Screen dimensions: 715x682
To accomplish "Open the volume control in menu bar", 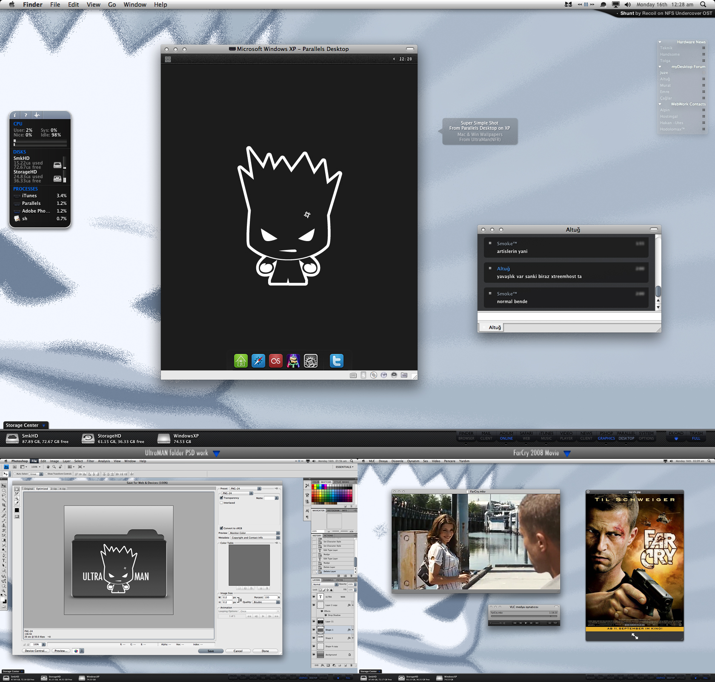I will [x=628, y=4].
